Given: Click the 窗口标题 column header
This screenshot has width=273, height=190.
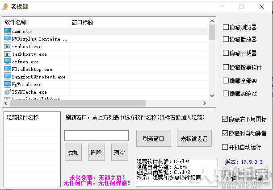Looking at the screenshot, I should 139,22.
